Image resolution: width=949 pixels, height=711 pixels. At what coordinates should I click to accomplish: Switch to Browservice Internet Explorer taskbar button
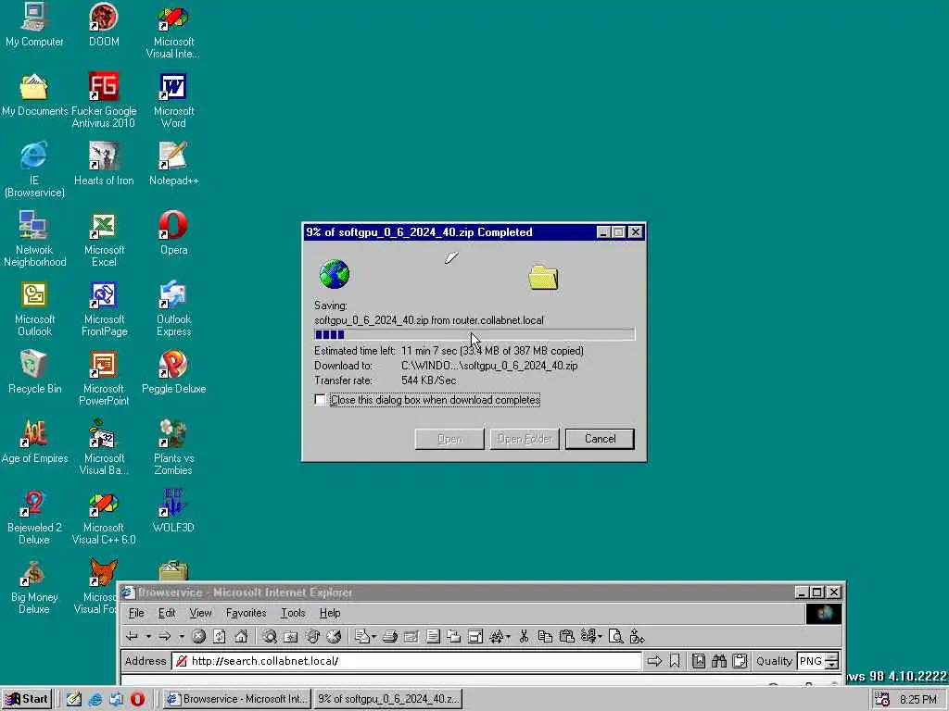(238, 699)
